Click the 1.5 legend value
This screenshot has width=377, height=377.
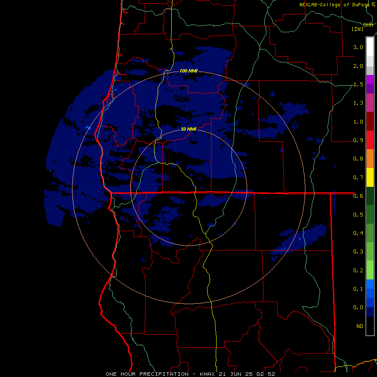358,84
